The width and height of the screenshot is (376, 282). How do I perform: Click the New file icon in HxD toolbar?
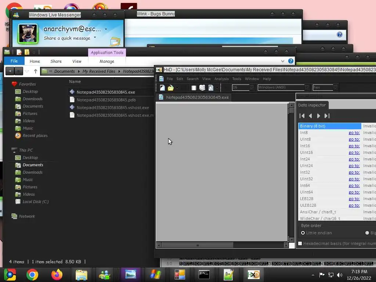[x=162, y=88]
